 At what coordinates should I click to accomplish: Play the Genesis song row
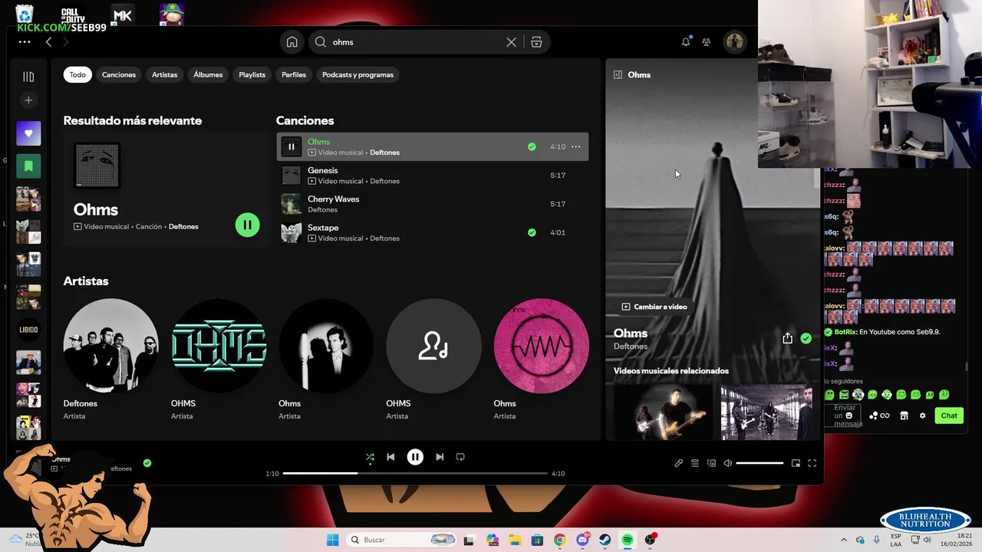click(x=432, y=176)
